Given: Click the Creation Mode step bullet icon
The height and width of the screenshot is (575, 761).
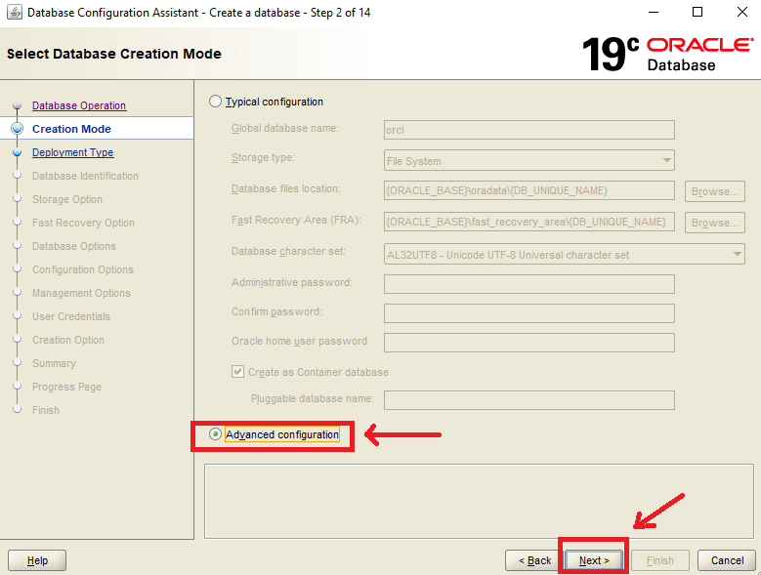Looking at the screenshot, I should 17,129.
